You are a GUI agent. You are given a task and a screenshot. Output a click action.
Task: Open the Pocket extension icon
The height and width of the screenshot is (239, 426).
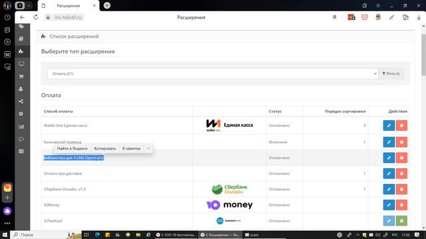coord(364,17)
